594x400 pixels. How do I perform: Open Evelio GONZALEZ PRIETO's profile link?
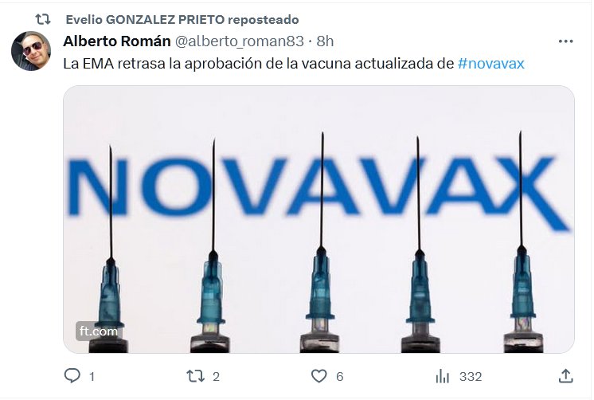click(146, 19)
